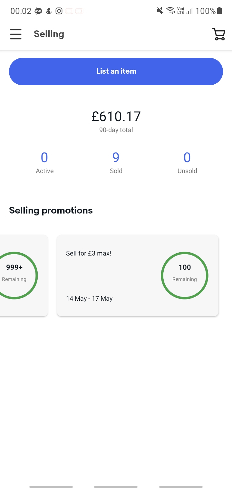The image size is (232, 491).
Task: Tap the VoLTE indicator icon
Action: coord(180,11)
